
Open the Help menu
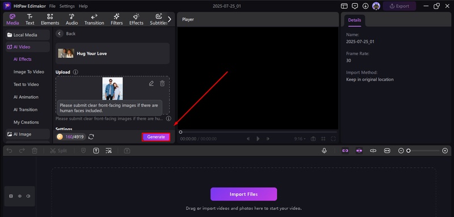[x=83, y=6]
